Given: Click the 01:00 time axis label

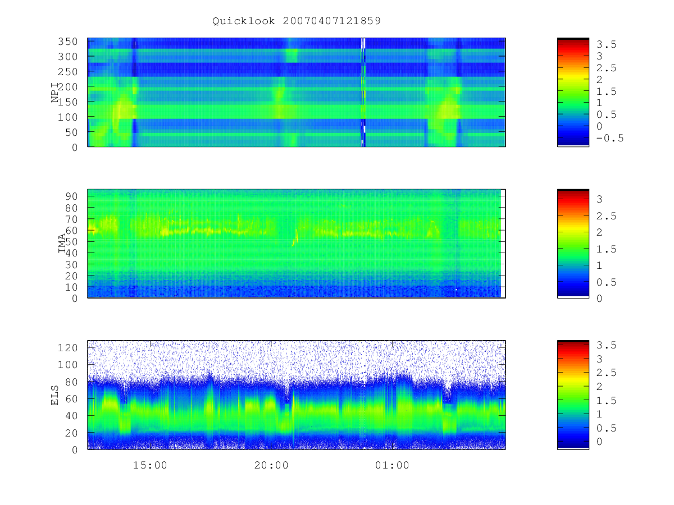Looking at the screenshot, I should tap(392, 465).
